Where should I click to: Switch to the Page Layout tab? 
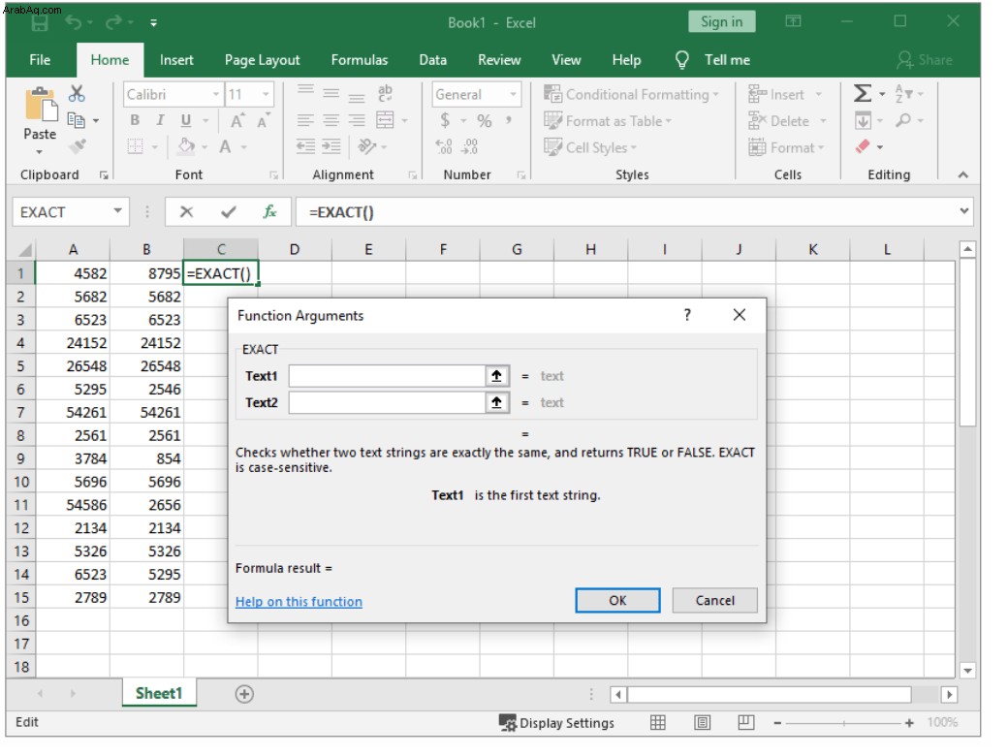[x=263, y=60]
